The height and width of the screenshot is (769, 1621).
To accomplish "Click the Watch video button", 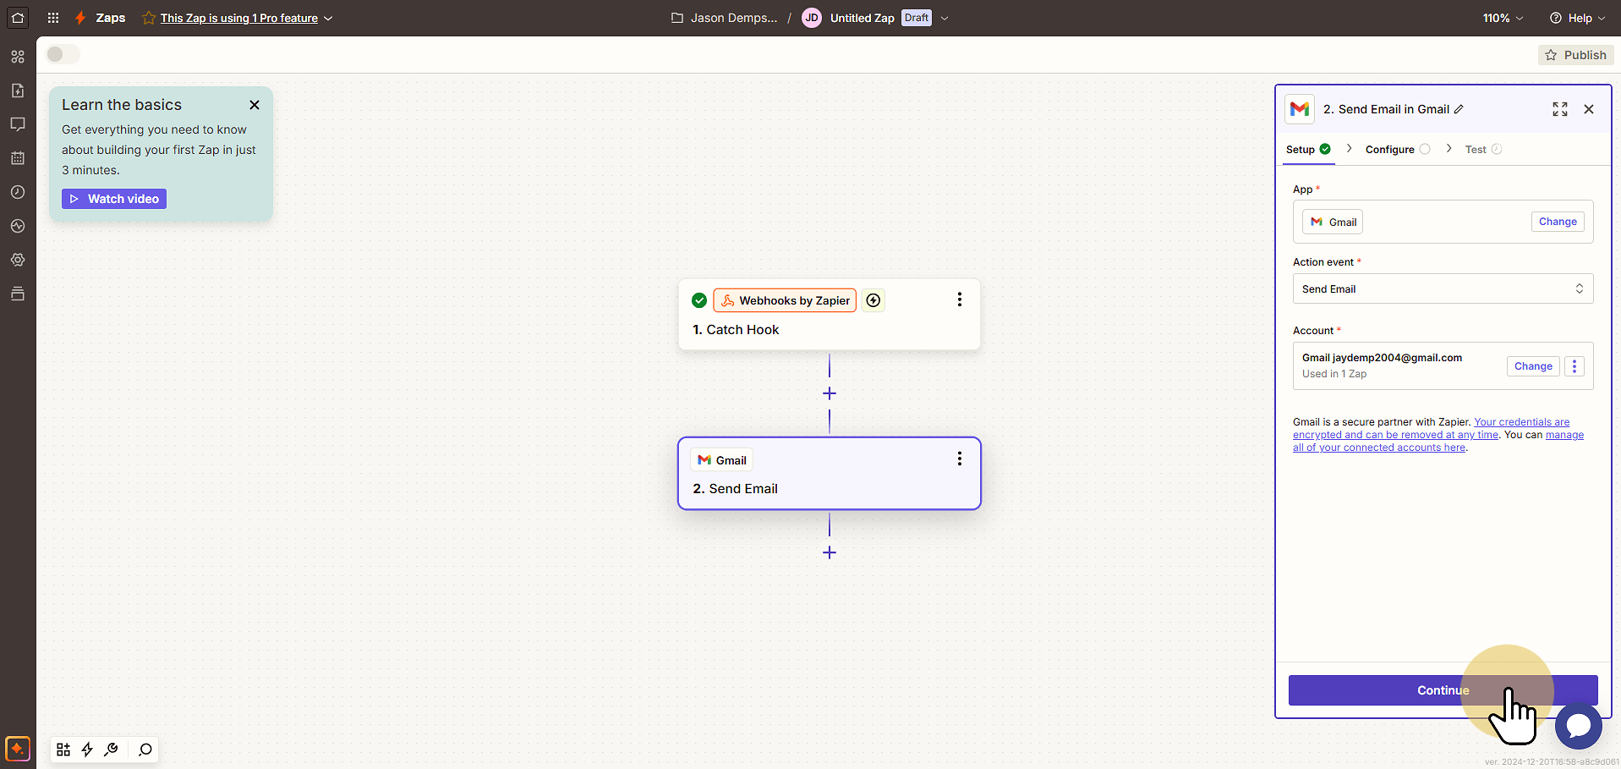I will (114, 199).
